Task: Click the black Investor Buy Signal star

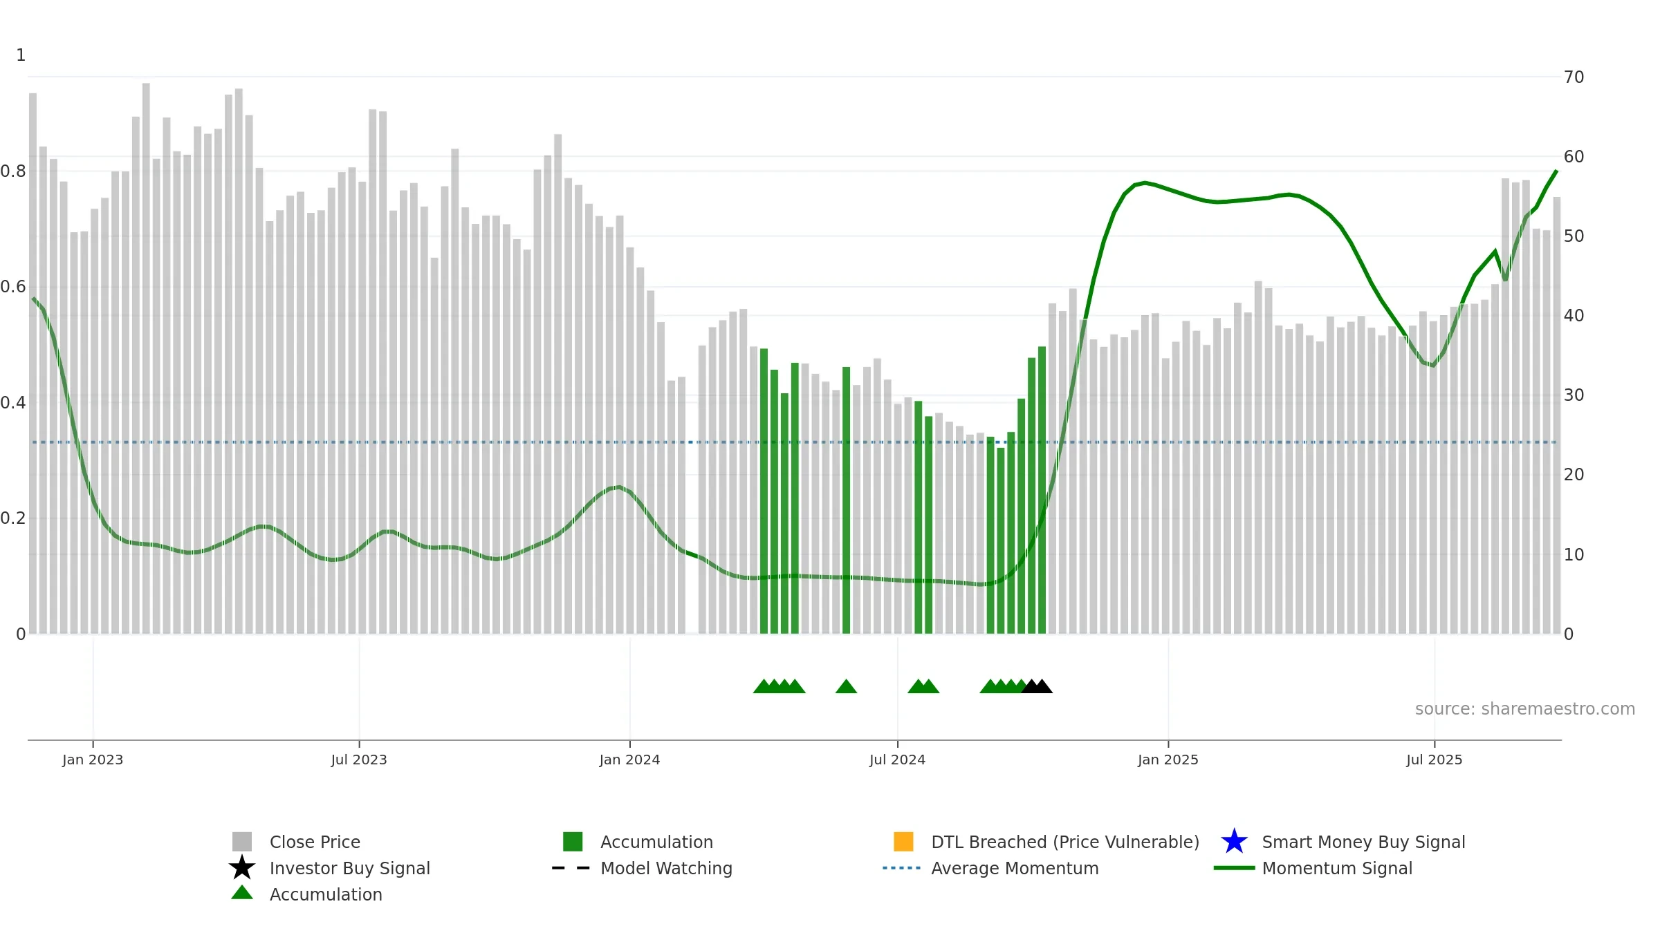Action: pyautogui.click(x=242, y=868)
